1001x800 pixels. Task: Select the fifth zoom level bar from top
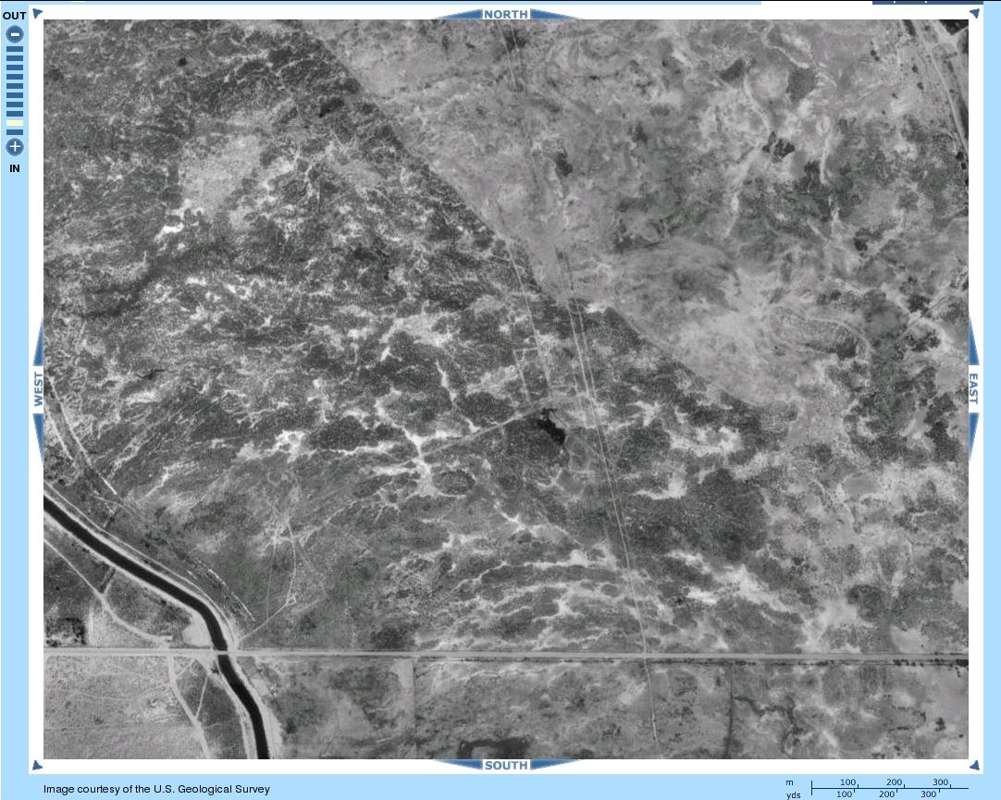[x=15, y=86]
